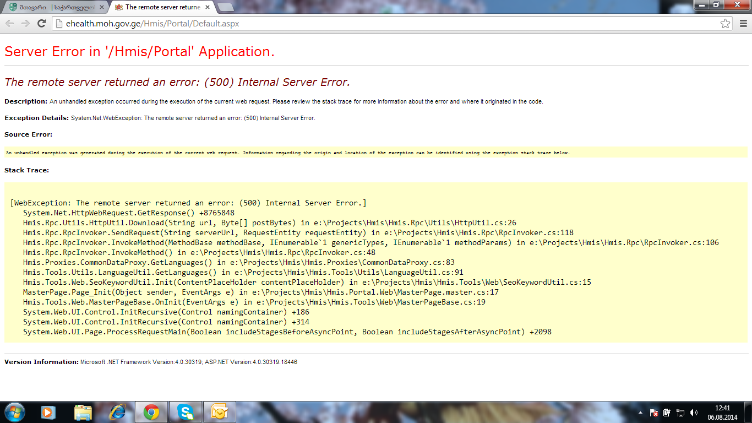The height and width of the screenshot is (423, 752).
Task: Open Windows Explorer from the taskbar
Action: 83,412
